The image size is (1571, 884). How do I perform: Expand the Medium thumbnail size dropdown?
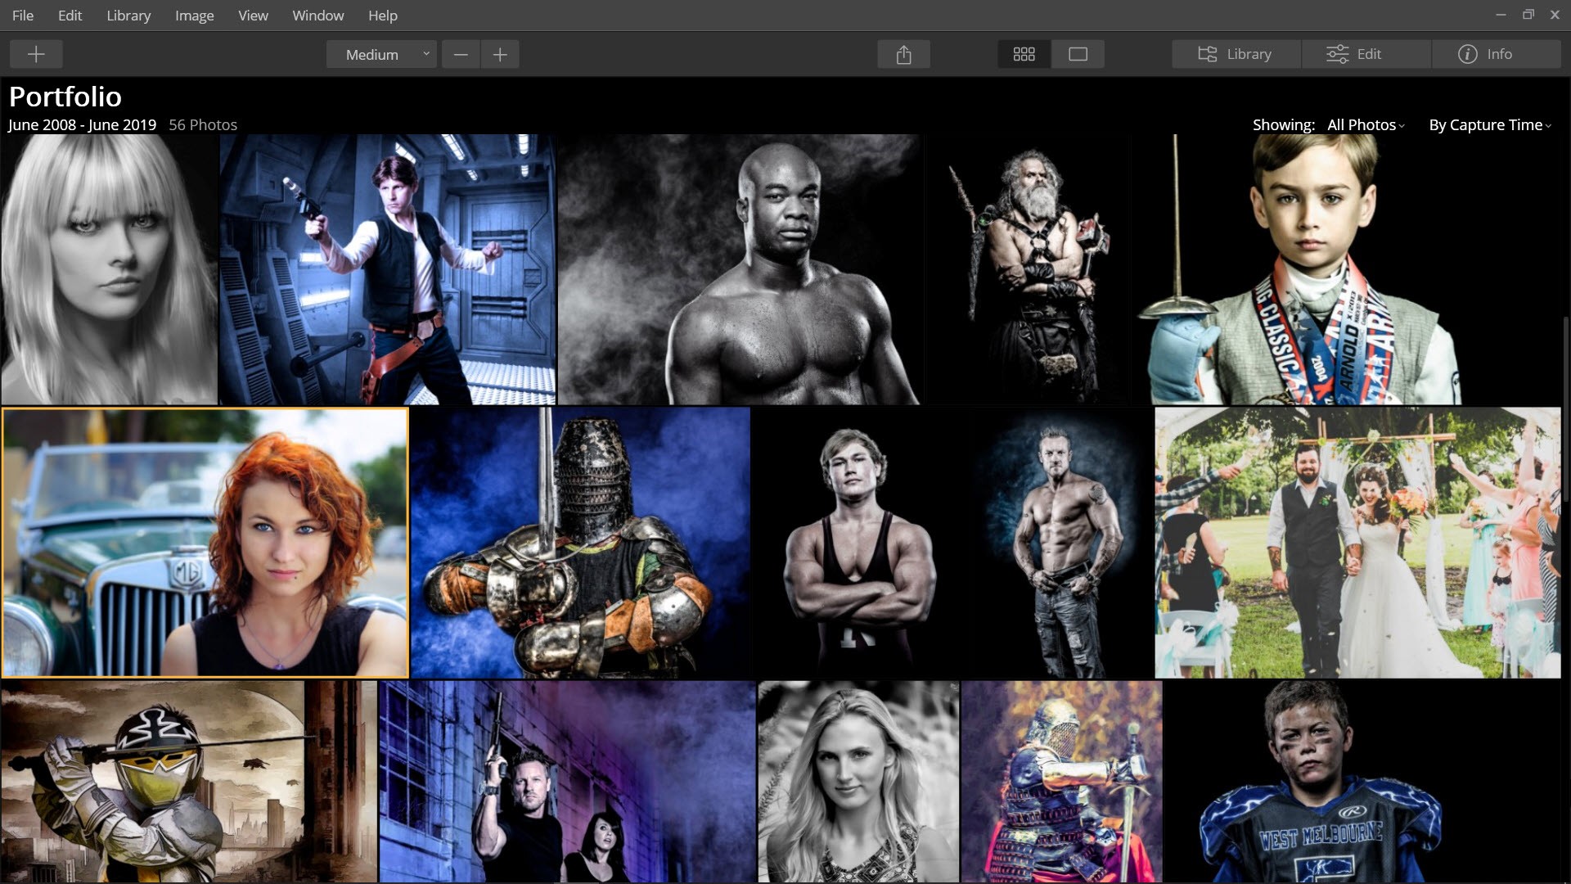point(381,54)
